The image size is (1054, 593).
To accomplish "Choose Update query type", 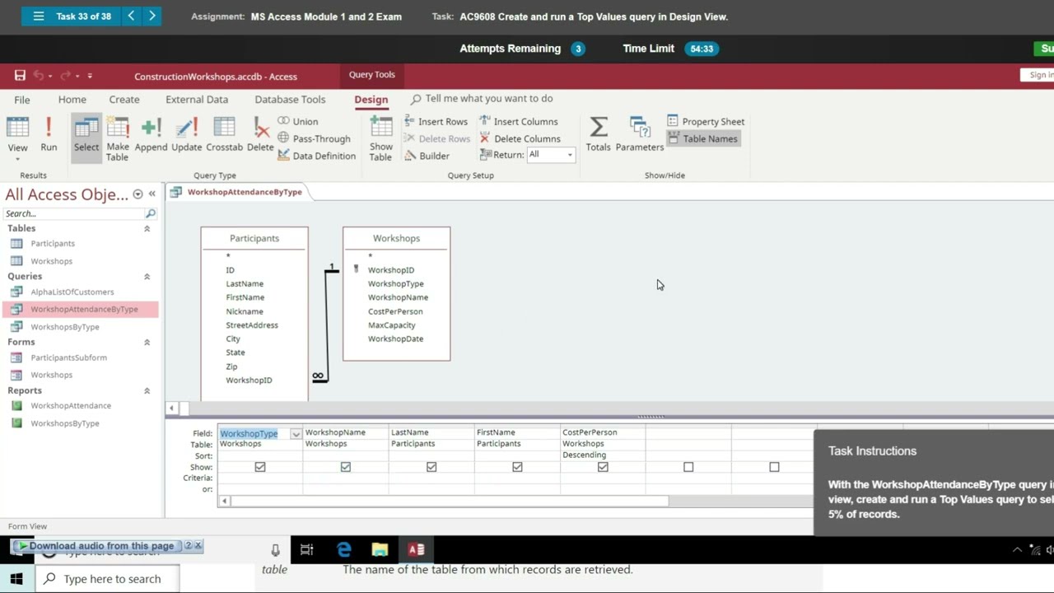I will coord(186,136).
